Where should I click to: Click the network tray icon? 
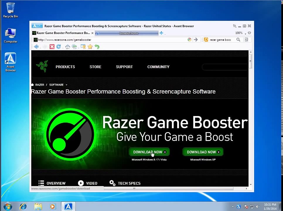point(252,207)
